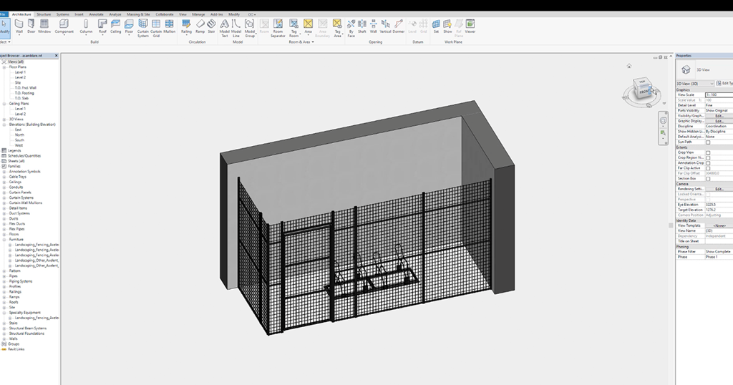Screen dimensions: 733x385
Task: Open the Systems ribbon tab
Action: pos(63,14)
